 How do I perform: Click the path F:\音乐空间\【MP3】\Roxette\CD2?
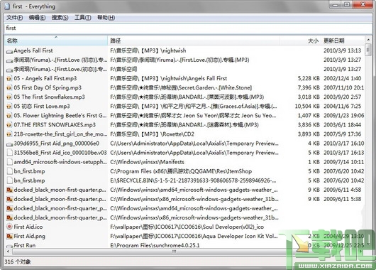pos(152,134)
